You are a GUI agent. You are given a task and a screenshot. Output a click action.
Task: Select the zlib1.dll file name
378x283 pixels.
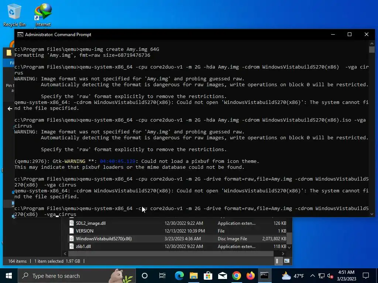83,246
